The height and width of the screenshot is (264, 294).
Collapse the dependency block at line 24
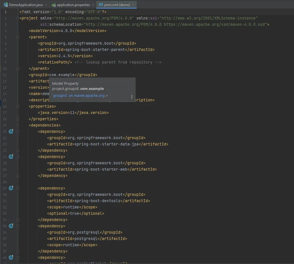click(x=18, y=157)
